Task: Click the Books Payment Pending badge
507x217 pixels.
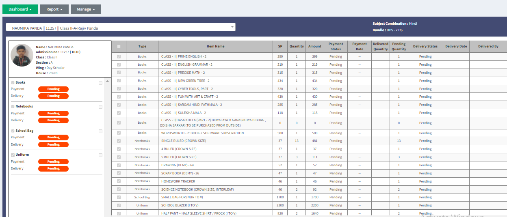Action: tap(53, 89)
